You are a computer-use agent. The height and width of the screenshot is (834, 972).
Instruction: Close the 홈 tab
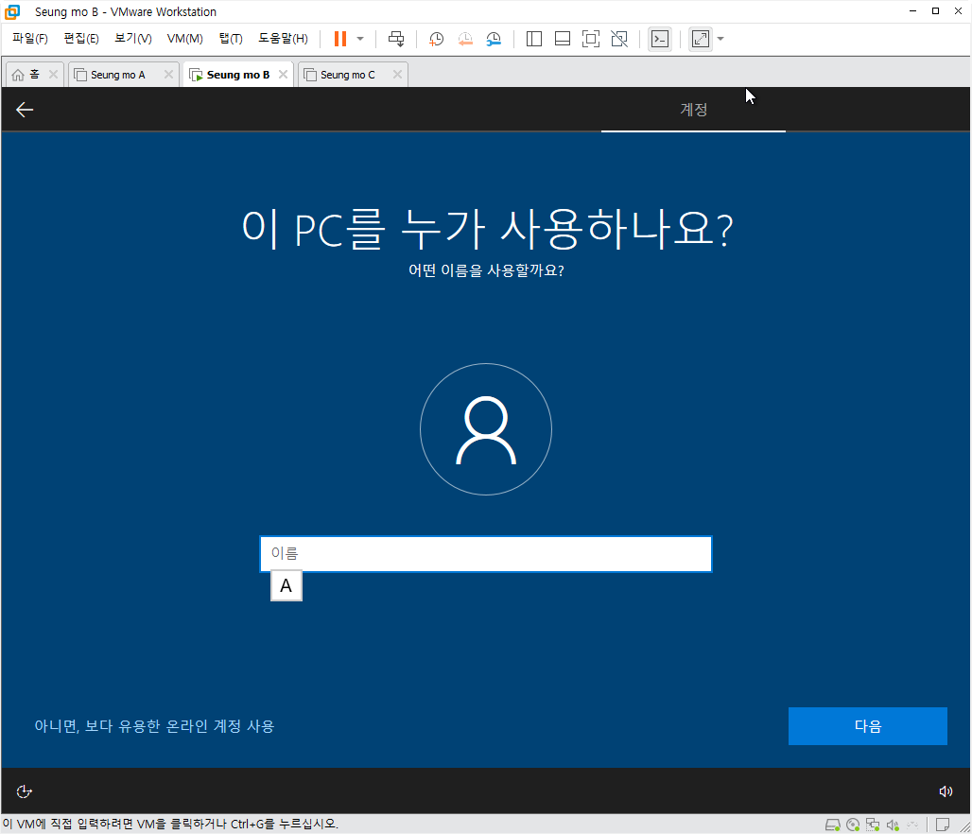tap(53, 75)
